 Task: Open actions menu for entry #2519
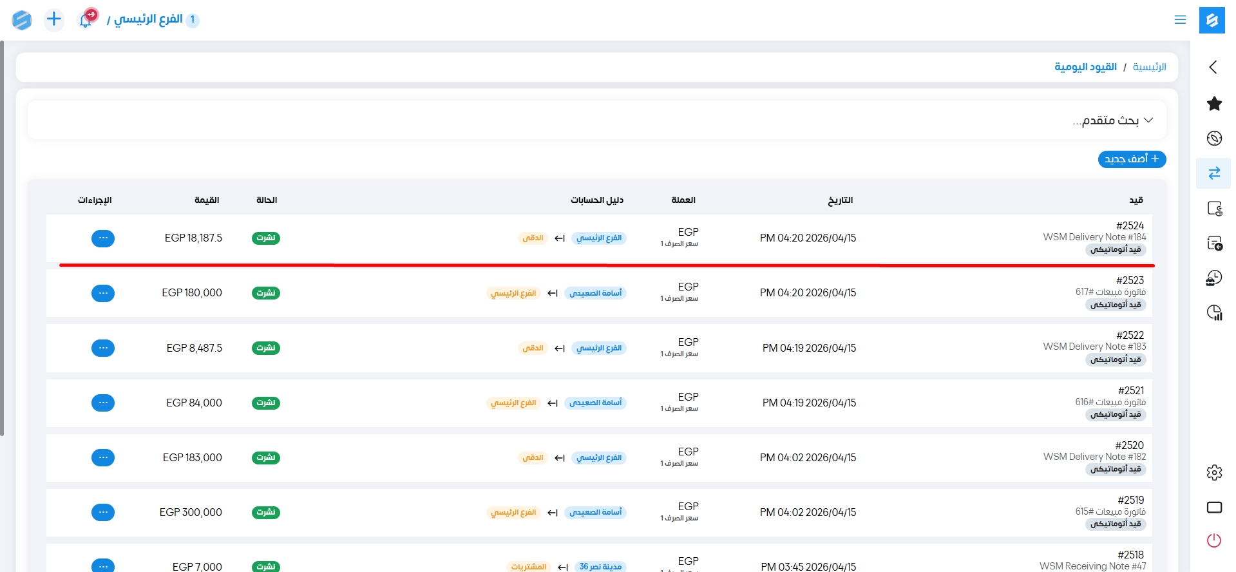click(x=103, y=513)
